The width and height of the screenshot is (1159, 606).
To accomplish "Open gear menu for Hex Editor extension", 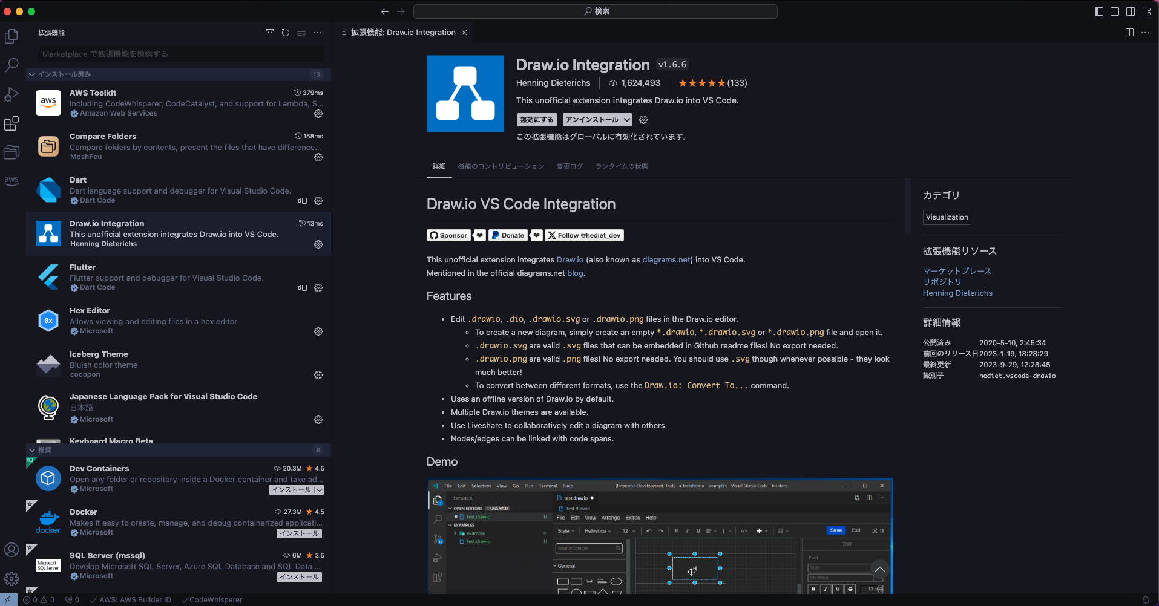I will pyautogui.click(x=318, y=331).
